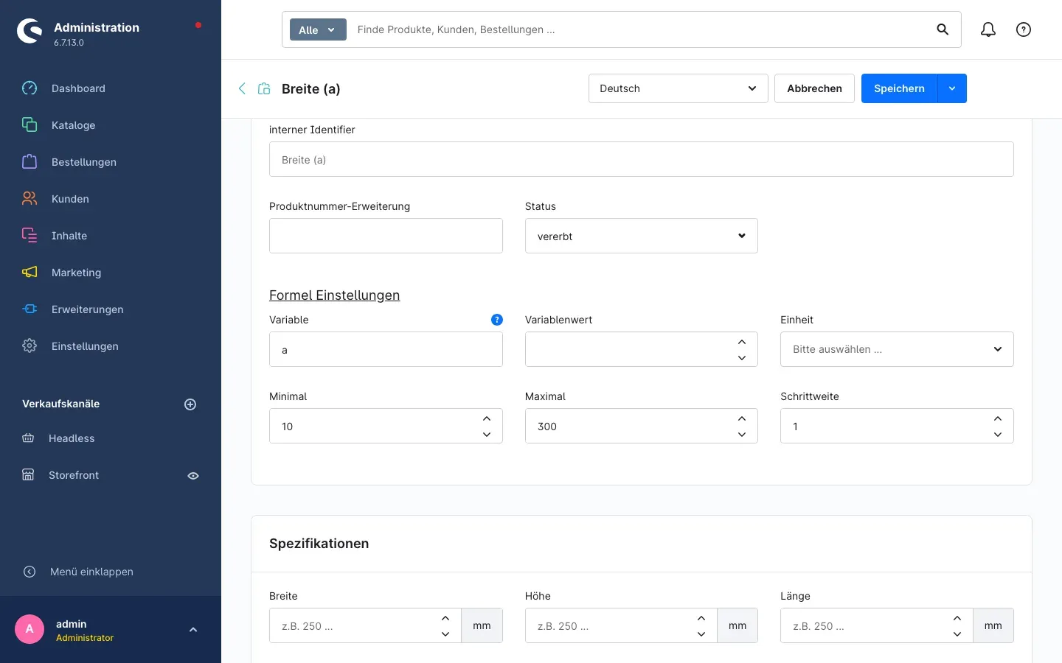1062x663 pixels.
Task: Click the Variable input containing a
Action: (386, 349)
